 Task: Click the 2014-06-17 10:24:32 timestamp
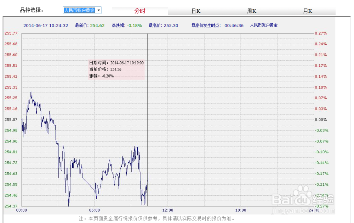click(x=46, y=25)
